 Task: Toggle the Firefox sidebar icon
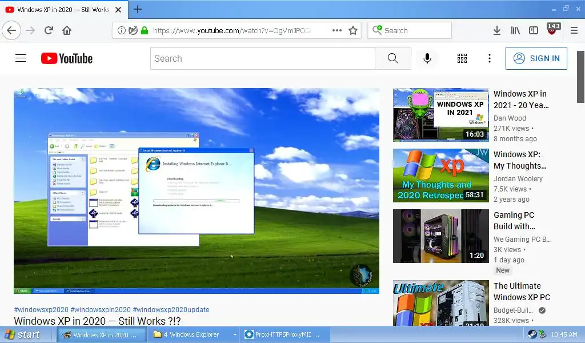pyautogui.click(x=534, y=31)
